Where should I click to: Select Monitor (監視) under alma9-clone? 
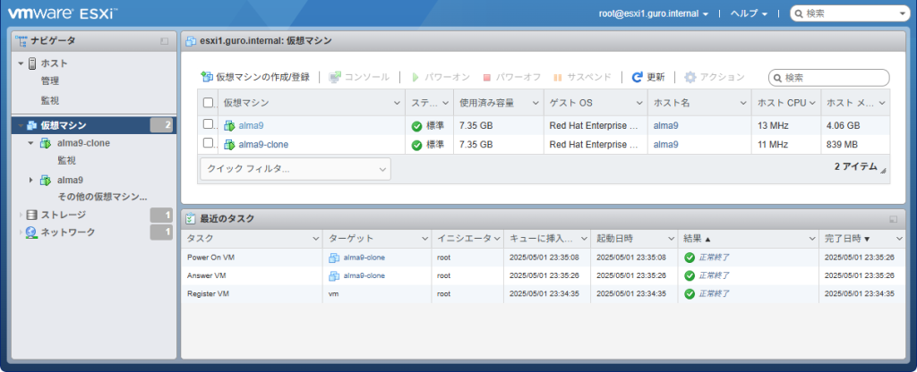(x=66, y=161)
